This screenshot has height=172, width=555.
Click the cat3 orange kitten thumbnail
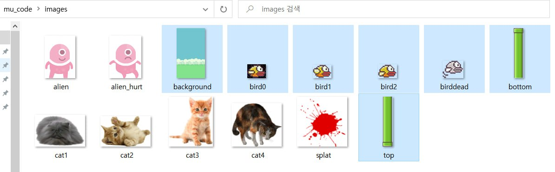pyautogui.click(x=191, y=122)
